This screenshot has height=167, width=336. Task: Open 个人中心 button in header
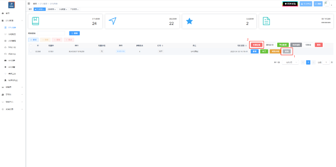pyautogui.click(x=306, y=4)
